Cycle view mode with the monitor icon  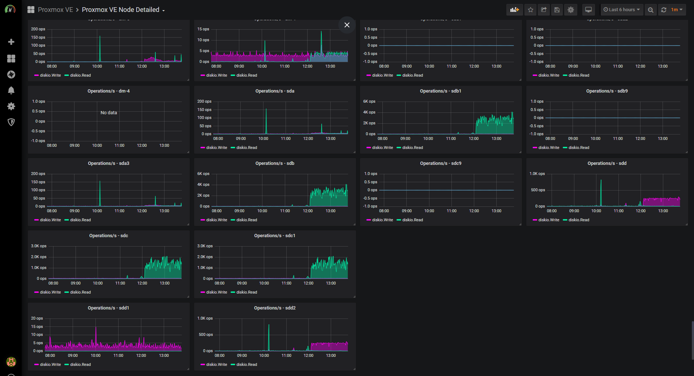588,10
